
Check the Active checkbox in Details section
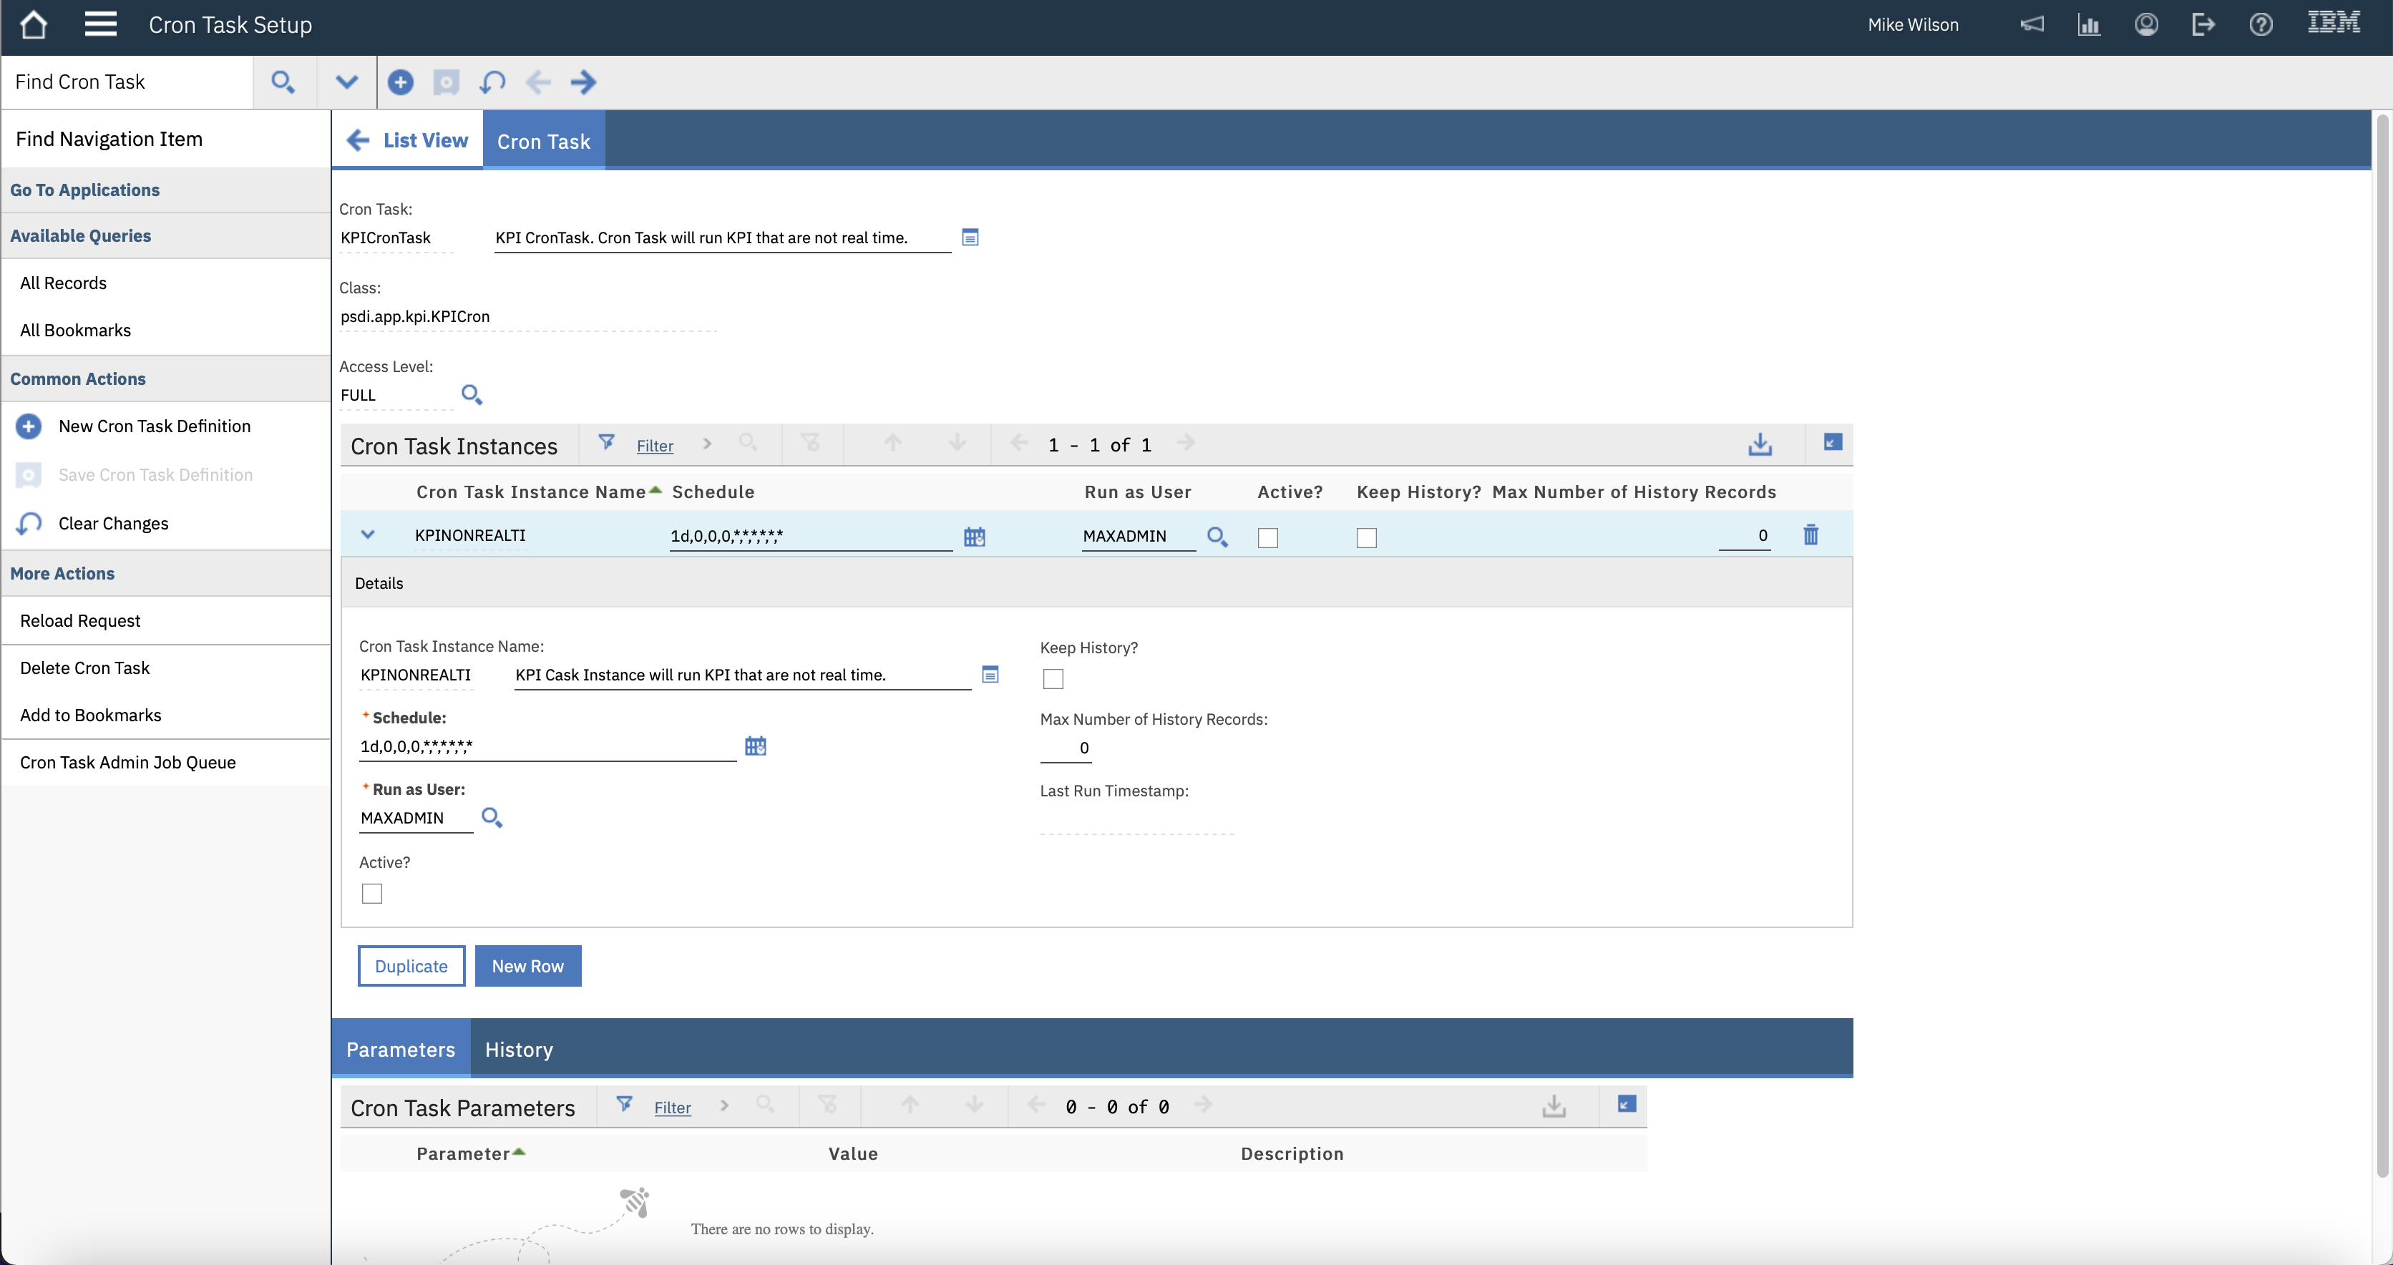(x=371, y=894)
